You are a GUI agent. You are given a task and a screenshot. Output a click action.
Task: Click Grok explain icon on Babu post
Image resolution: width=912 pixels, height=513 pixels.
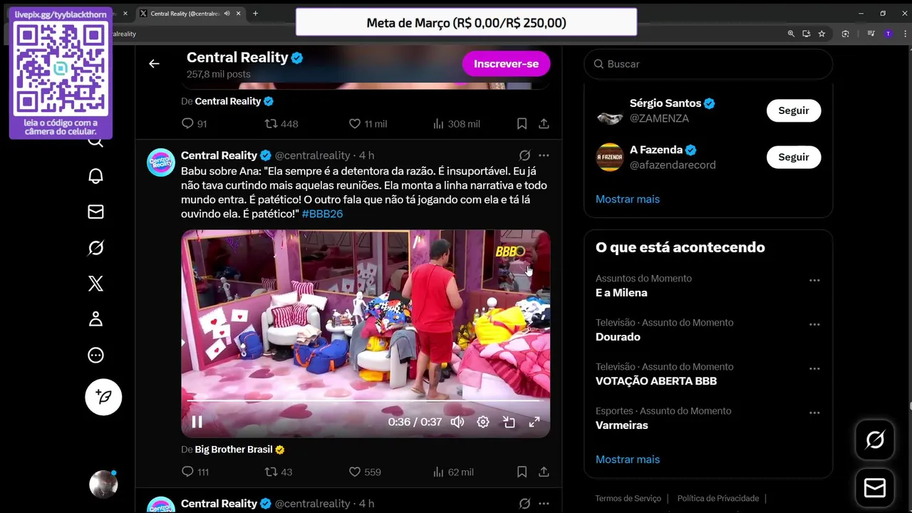(x=524, y=155)
